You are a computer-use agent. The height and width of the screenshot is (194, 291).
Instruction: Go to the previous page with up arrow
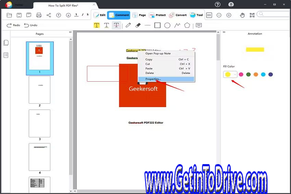pyautogui.click(x=59, y=15)
